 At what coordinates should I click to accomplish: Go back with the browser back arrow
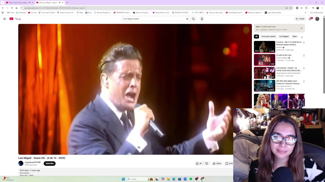(3, 8)
